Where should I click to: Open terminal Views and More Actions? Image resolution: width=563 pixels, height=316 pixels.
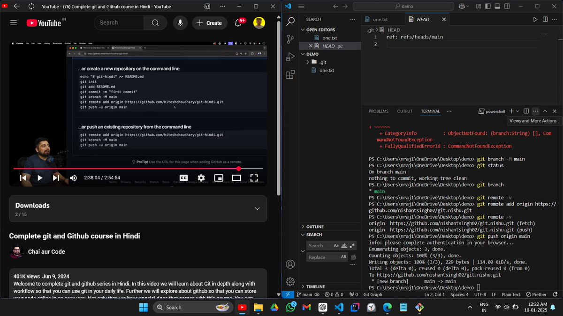tap(535, 111)
